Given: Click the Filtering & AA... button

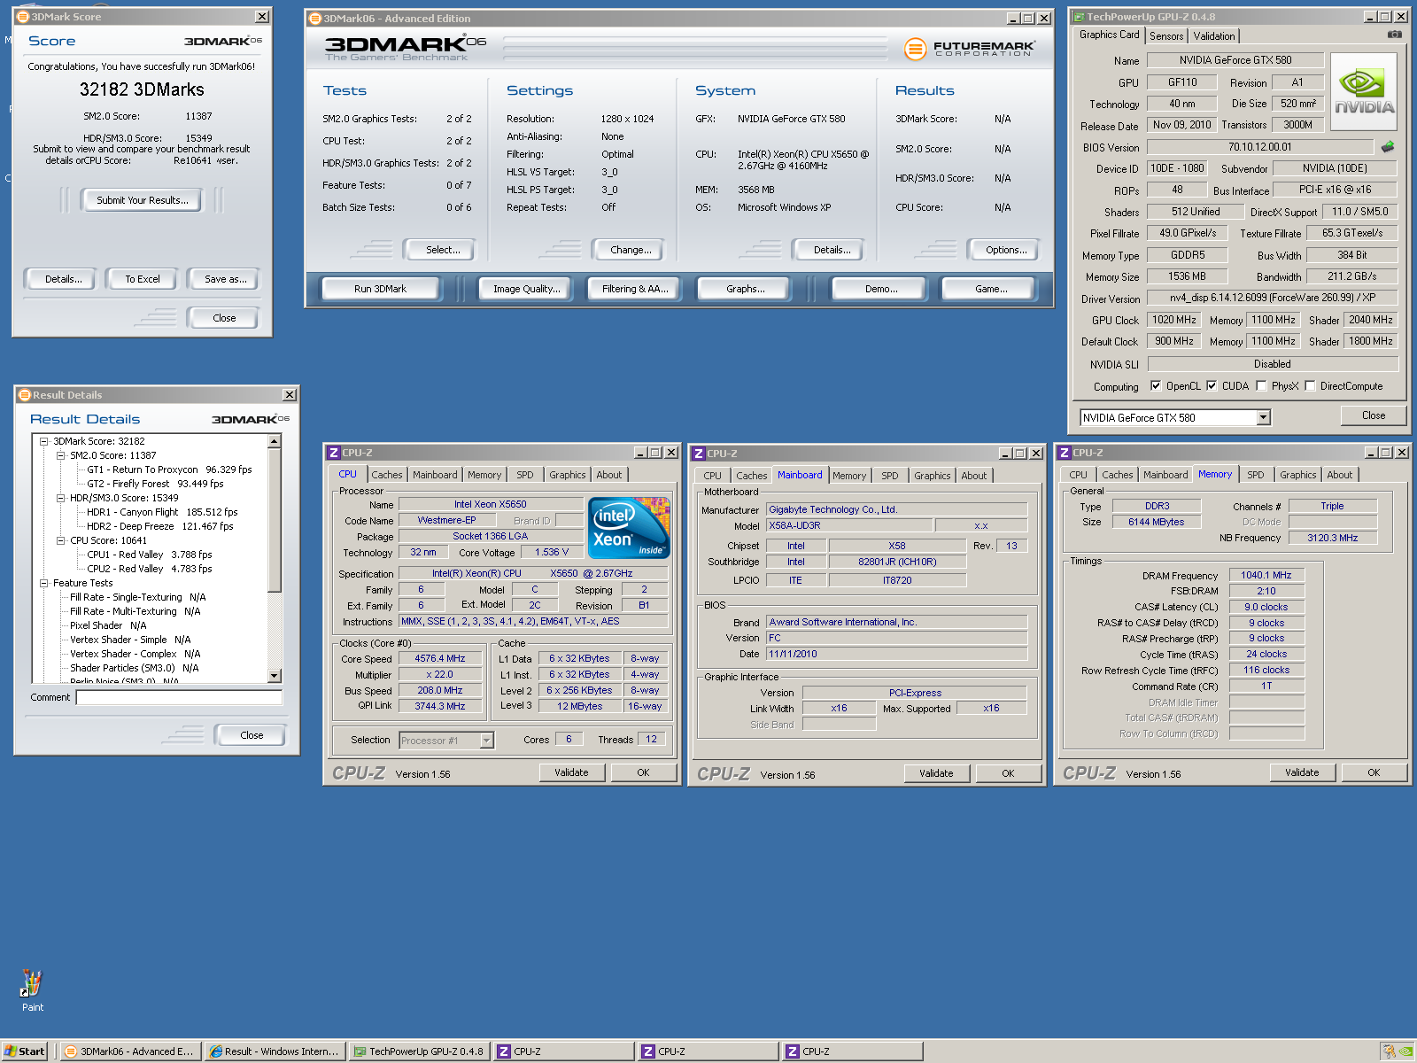Looking at the screenshot, I should click(635, 289).
